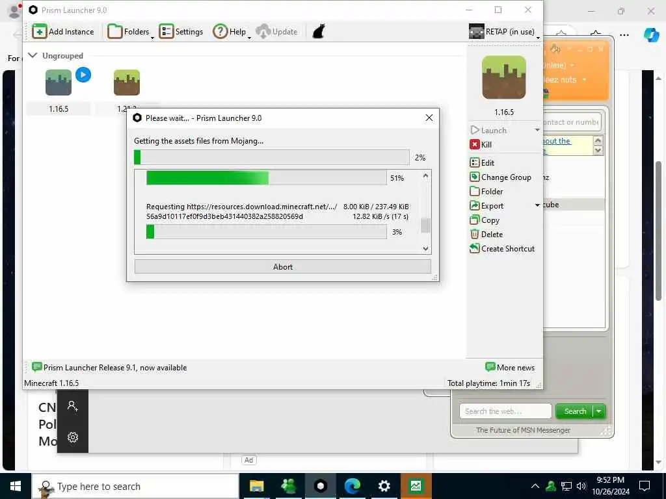Click the overall 2% progress bar
The image size is (666, 499).
click(x=272, y=157)
